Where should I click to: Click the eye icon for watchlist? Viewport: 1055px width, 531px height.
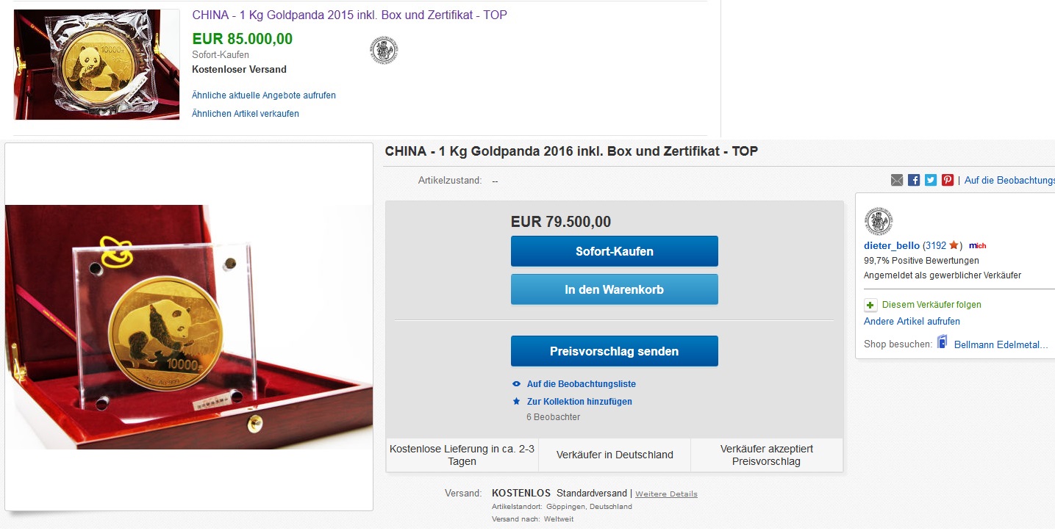[x=516, y=384]
